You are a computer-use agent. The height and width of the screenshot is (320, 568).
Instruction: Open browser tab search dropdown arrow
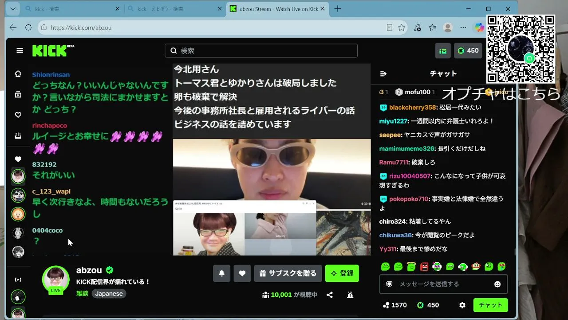pos(13,8)
